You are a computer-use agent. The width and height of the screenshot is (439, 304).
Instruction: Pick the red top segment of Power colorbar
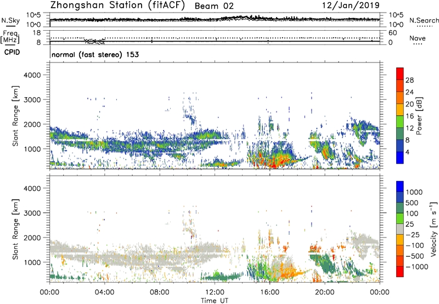[x=400, y=74]
